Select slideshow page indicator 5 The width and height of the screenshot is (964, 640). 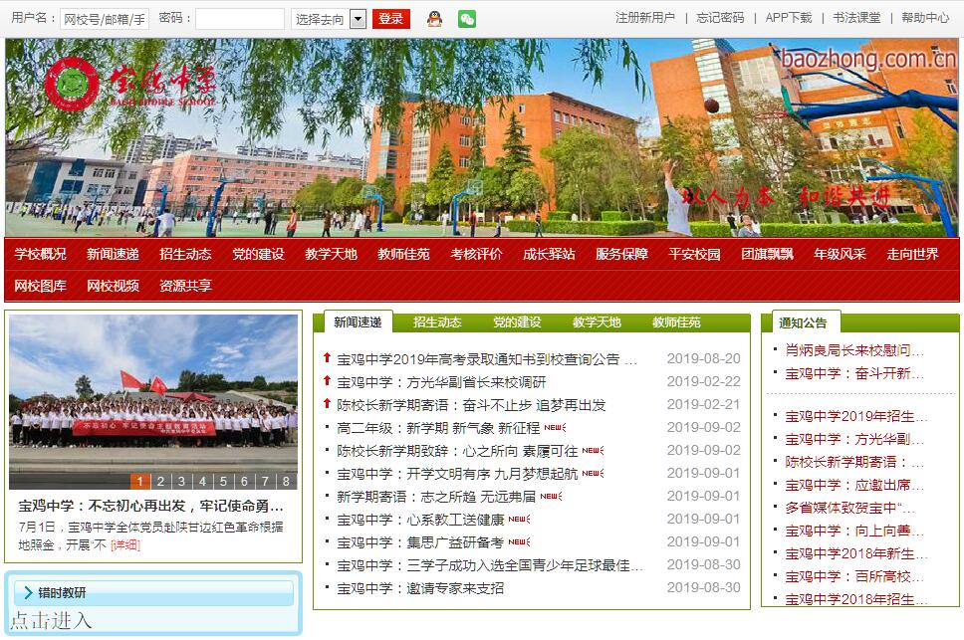point(224,482)
